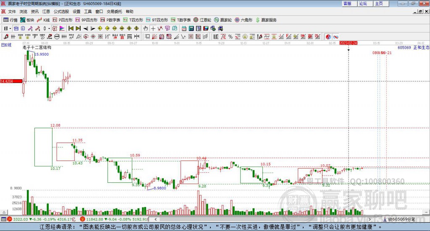Open the 9T四方形 tool
Image resolution: width=430 pixels, height=231 pixels.
click(x=157, y=20)
